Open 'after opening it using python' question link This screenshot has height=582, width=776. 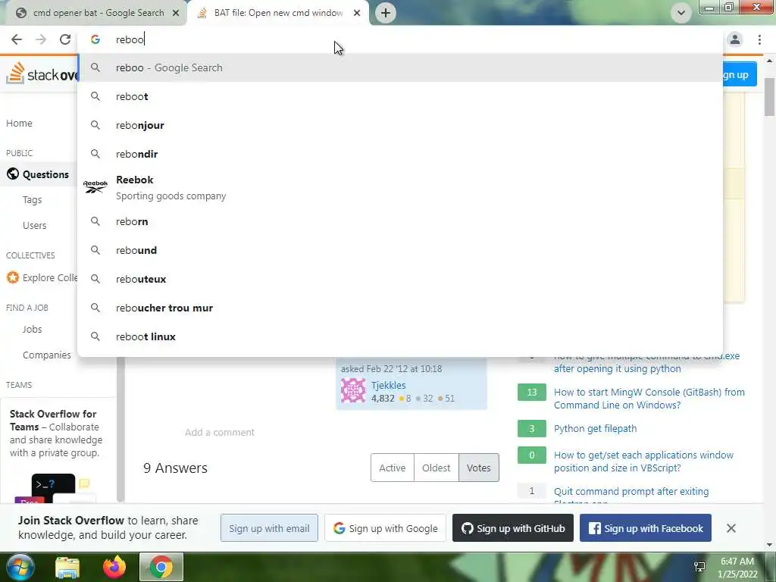[x=617, y=369]
